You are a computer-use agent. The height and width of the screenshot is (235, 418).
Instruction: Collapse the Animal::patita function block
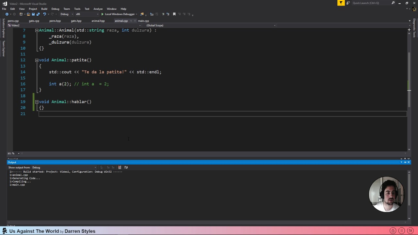37,60
